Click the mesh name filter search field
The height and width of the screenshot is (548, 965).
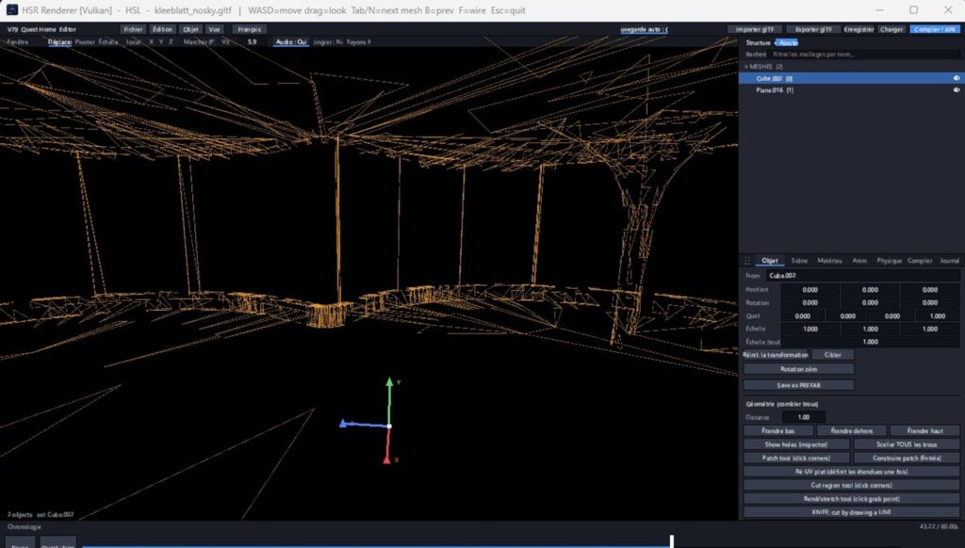(x=864, y=54)
